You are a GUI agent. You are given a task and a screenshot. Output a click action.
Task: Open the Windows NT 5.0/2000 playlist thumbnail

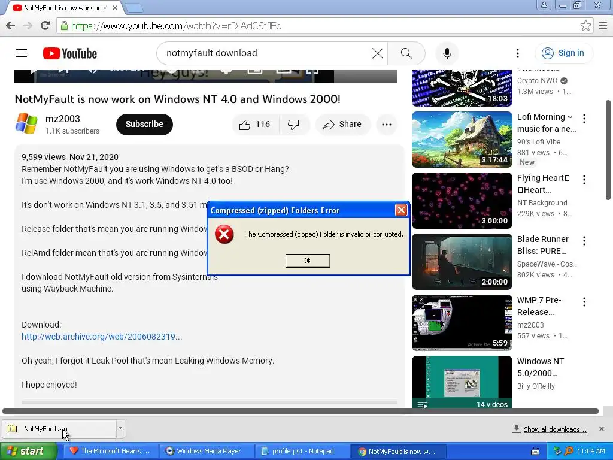(x=462, y=382)
